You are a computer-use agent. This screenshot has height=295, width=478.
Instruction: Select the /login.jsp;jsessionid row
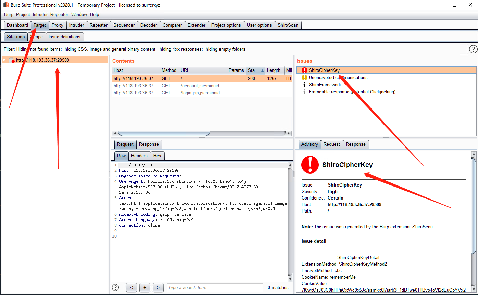(202, 93)
